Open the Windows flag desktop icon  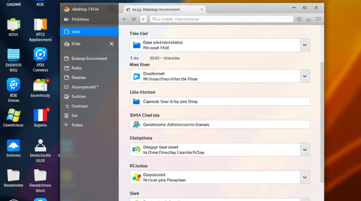pyautogui.click(x=13, y=115)
